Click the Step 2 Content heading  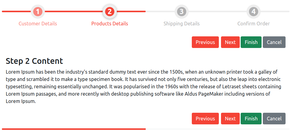(x=34, y=61)
